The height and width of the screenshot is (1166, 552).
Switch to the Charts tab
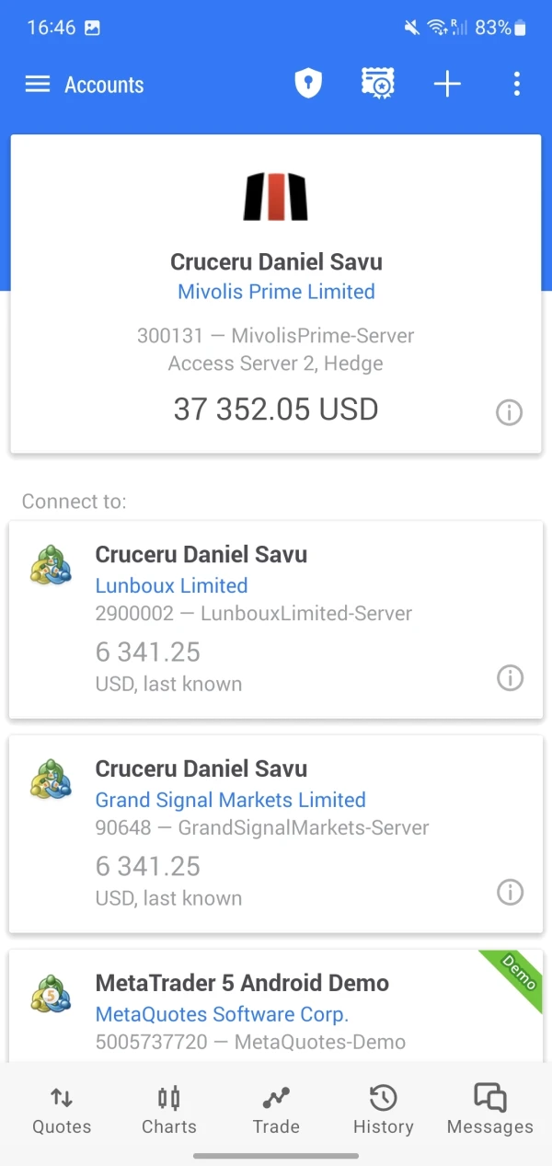click(x=169, y=1110)
